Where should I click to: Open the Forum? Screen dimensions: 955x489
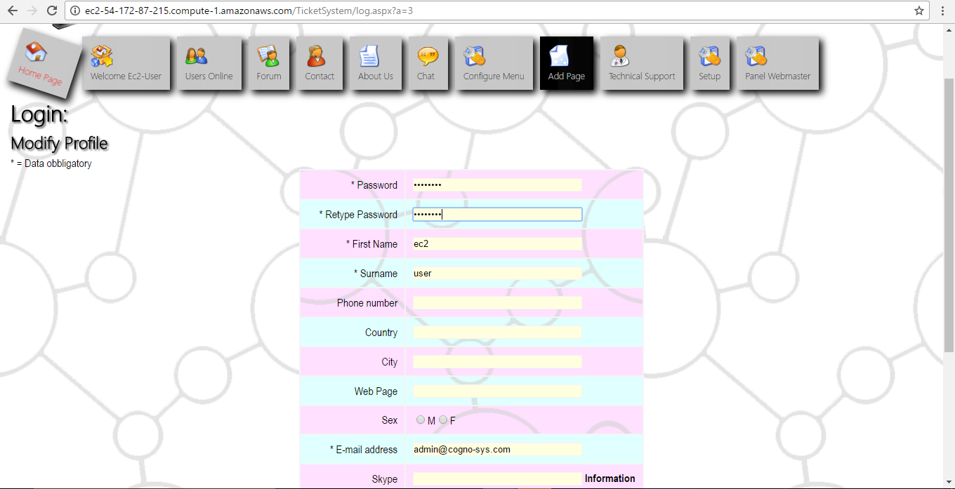[269, 63]
